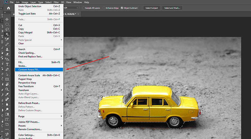Select the Clone Stamp tool
Image resolution: width=251 pixels, height=139 pixels.
click(7, 49)
